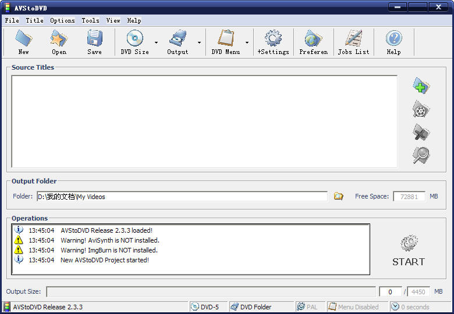
Task: Open the View menu
Action: tap(113, 20)
